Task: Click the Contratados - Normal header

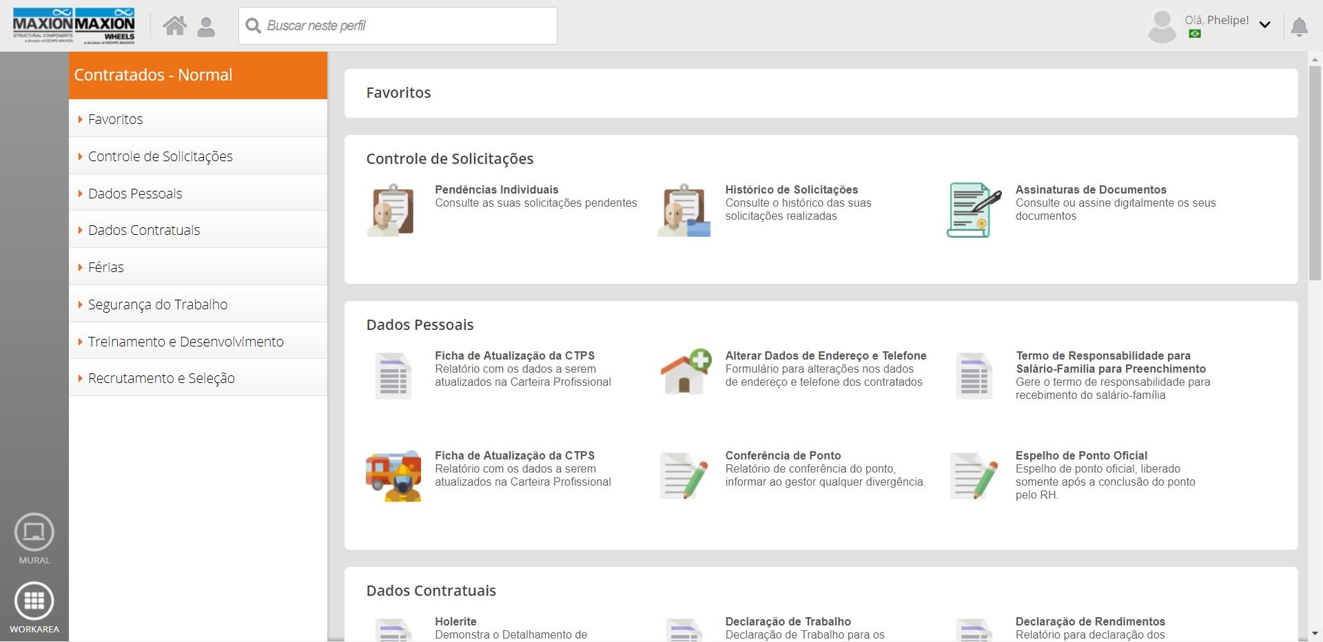Action: tap(198, 75)
